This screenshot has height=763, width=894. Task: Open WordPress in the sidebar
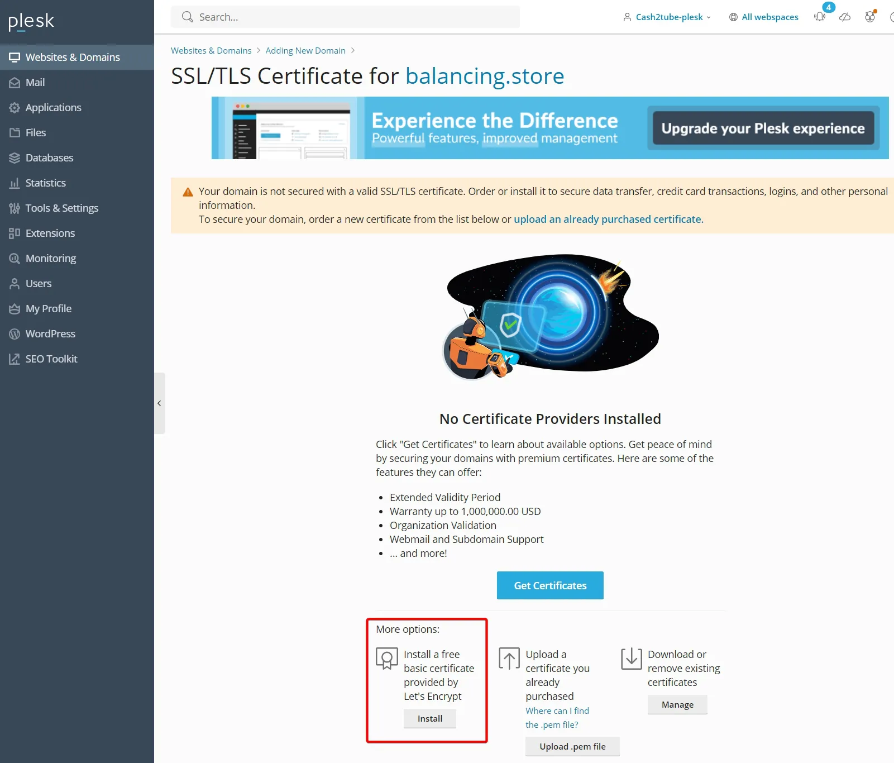point(77,333)
